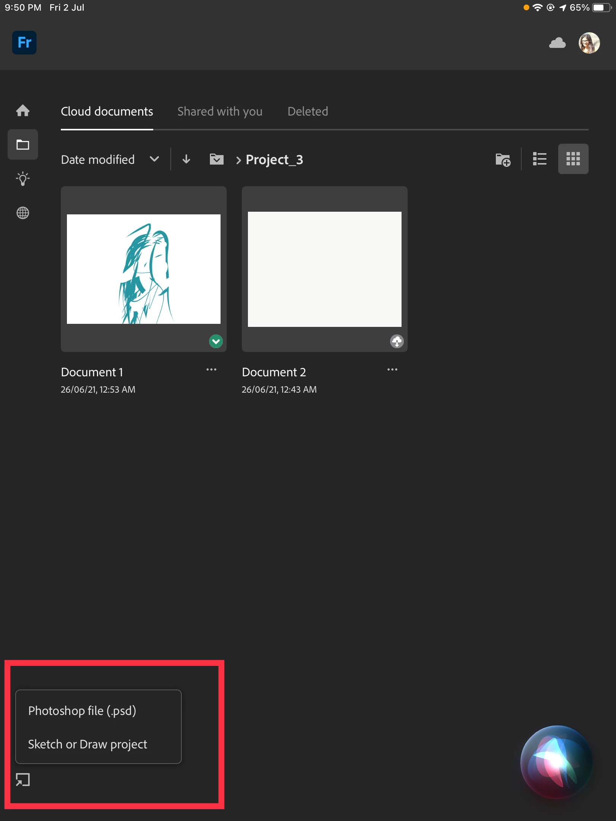Open the Date modified sort dropdown
Screen dimensions: 616x821
point(110,159)
